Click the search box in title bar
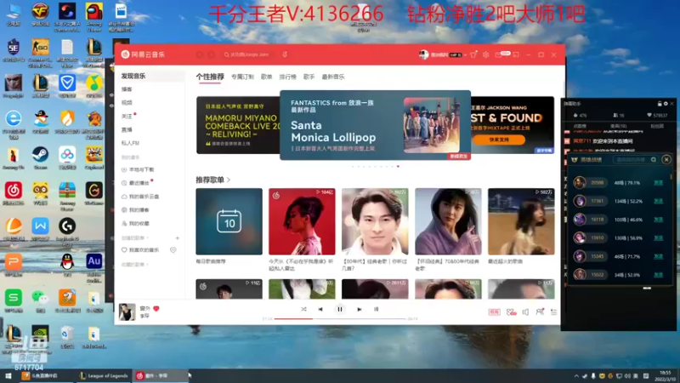The height and width of the screenshot is (383, 680). (249, 54)
